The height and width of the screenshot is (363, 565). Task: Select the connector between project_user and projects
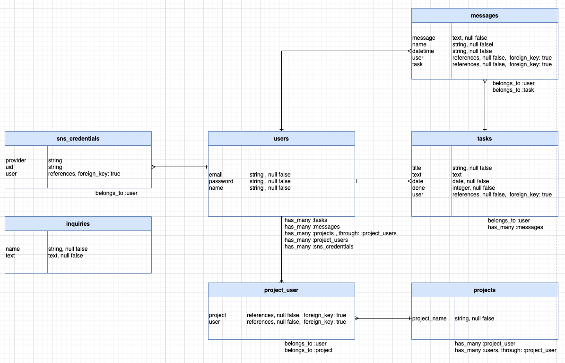pos(383,319)
